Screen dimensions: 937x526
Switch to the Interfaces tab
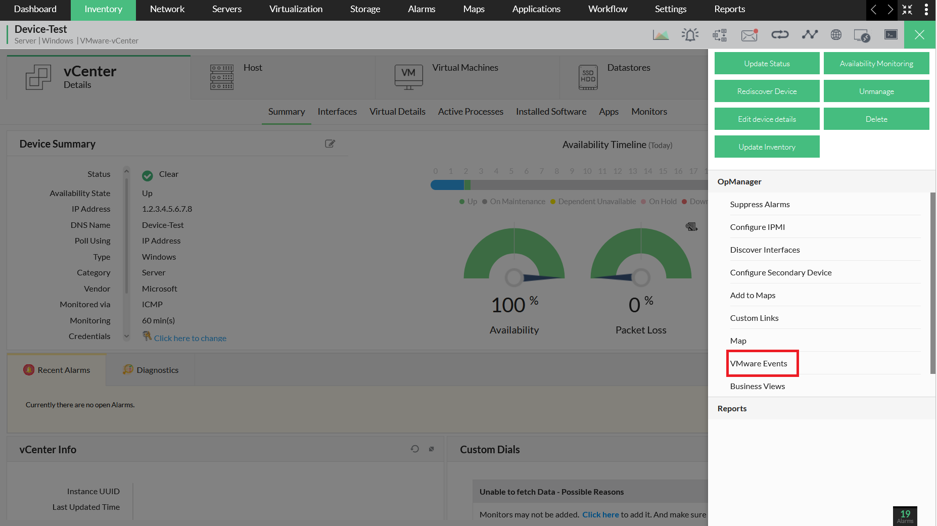337,112
